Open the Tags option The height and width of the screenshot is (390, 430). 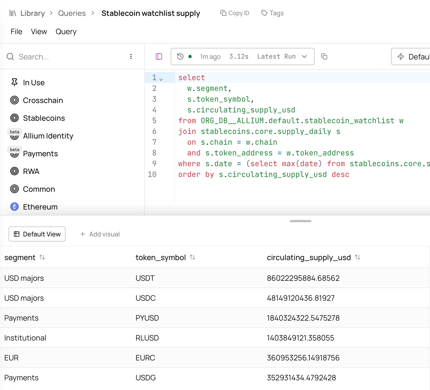(x=272, y=13)
